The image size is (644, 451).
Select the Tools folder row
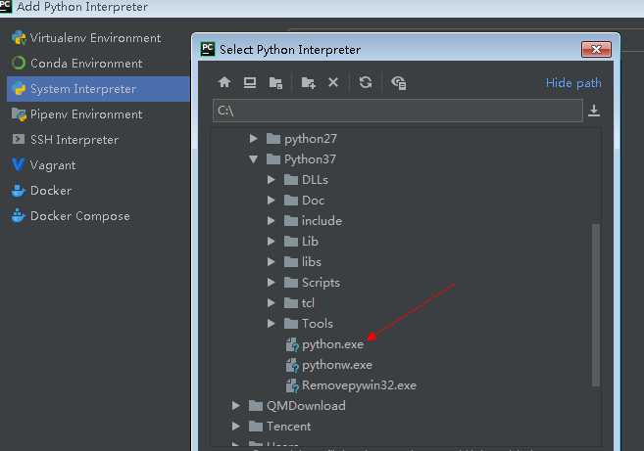(x=317, y=324)
